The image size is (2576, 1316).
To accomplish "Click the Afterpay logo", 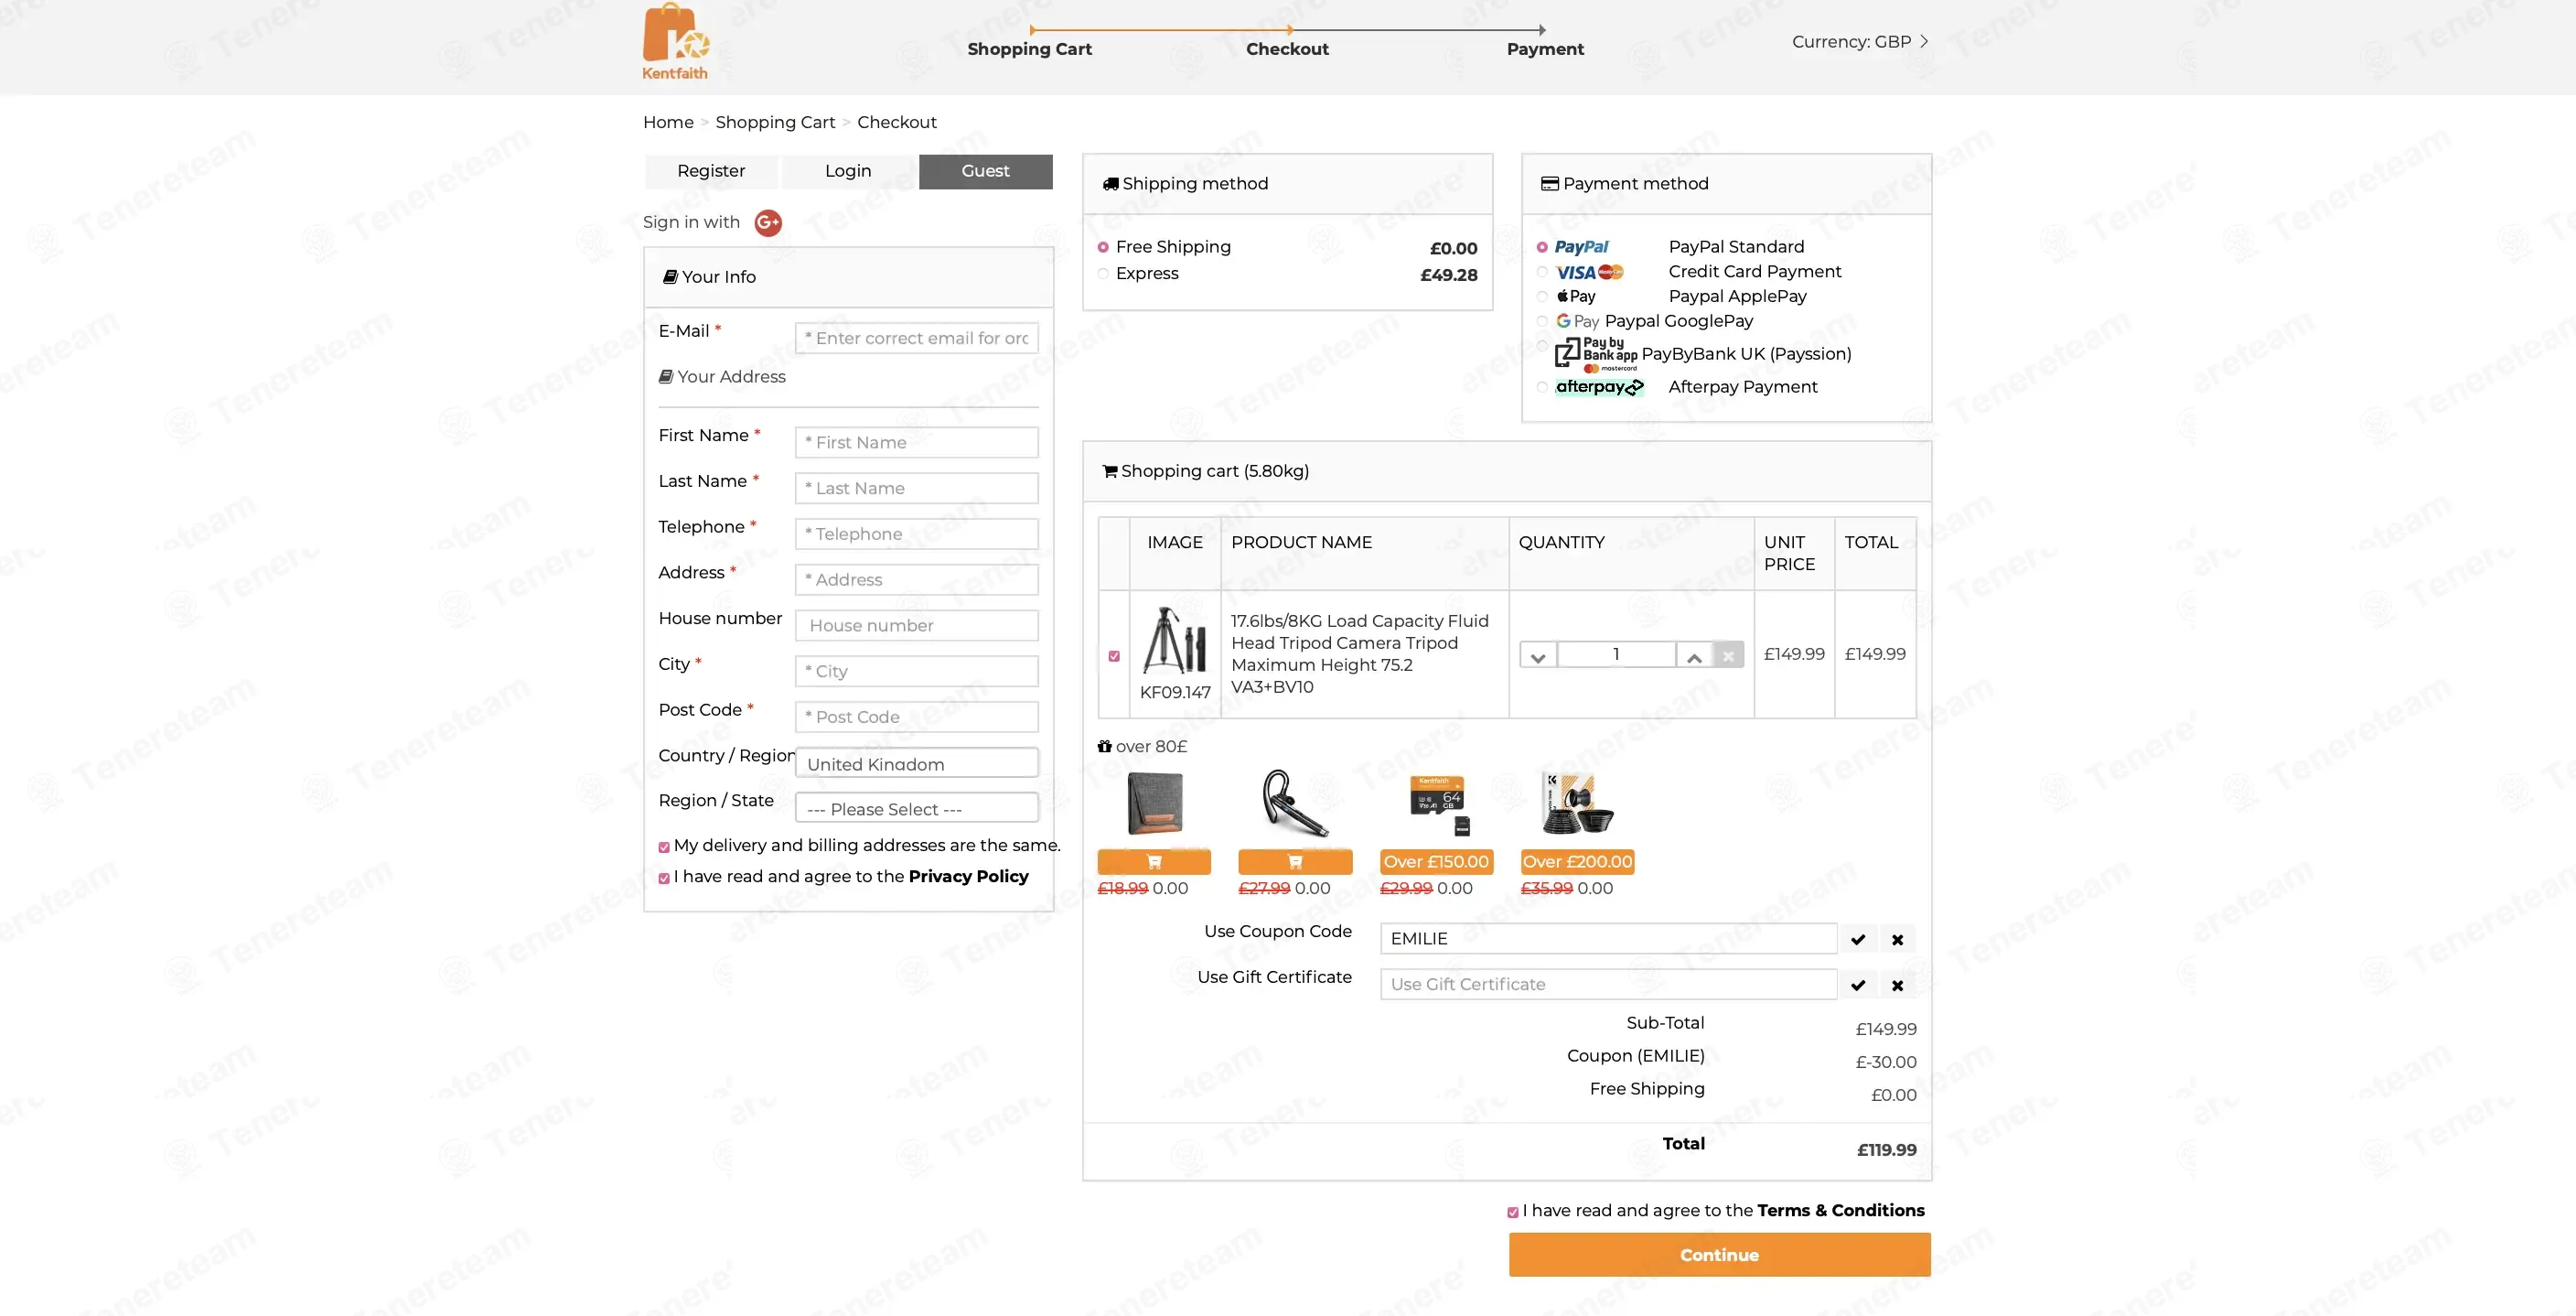I will point(1599,387).
